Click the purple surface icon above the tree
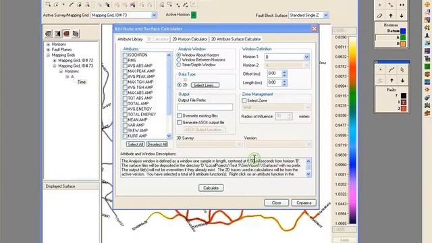Image resolution: width=432 pixels, height=243 pixels. [x=76, y=34]
